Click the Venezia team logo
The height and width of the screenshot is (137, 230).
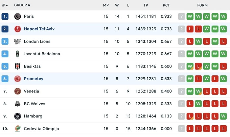(x=18, y=91)
